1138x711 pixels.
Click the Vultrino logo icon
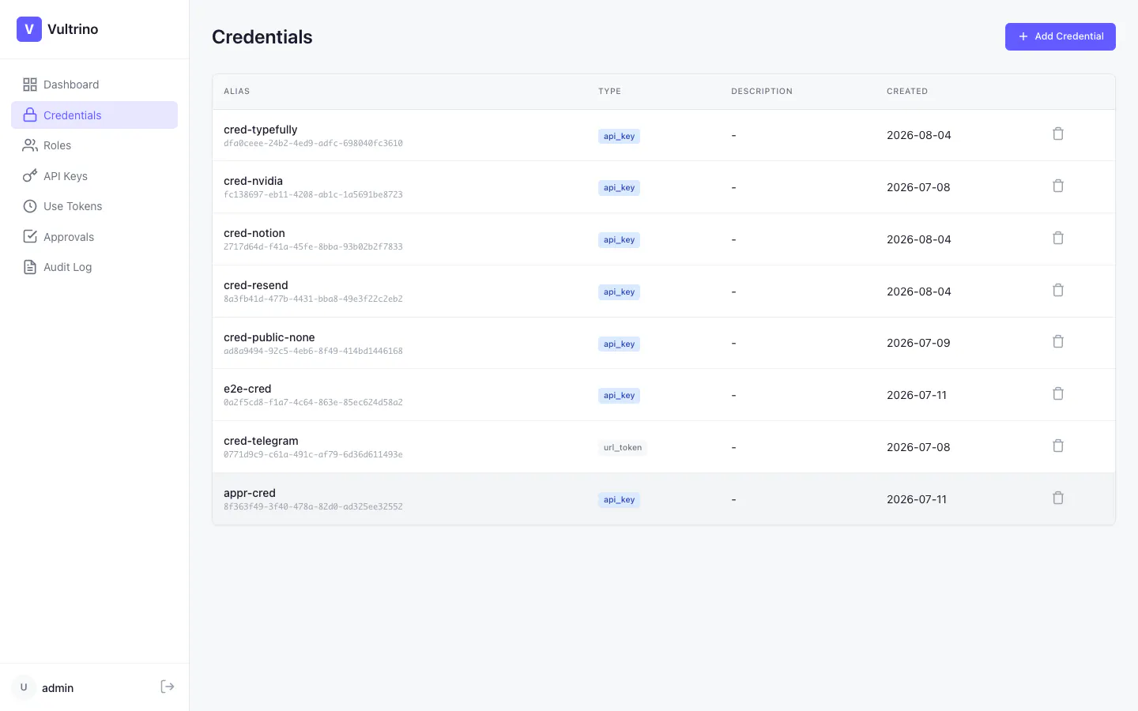point(29,29)
